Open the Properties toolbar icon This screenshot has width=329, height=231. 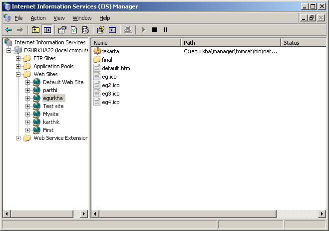coord(62,30)
